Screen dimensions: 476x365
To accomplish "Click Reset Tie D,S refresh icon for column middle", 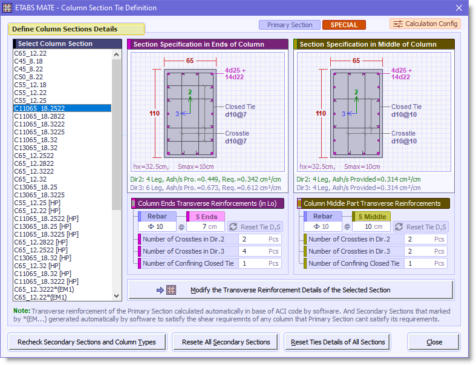I will [399, 227].
